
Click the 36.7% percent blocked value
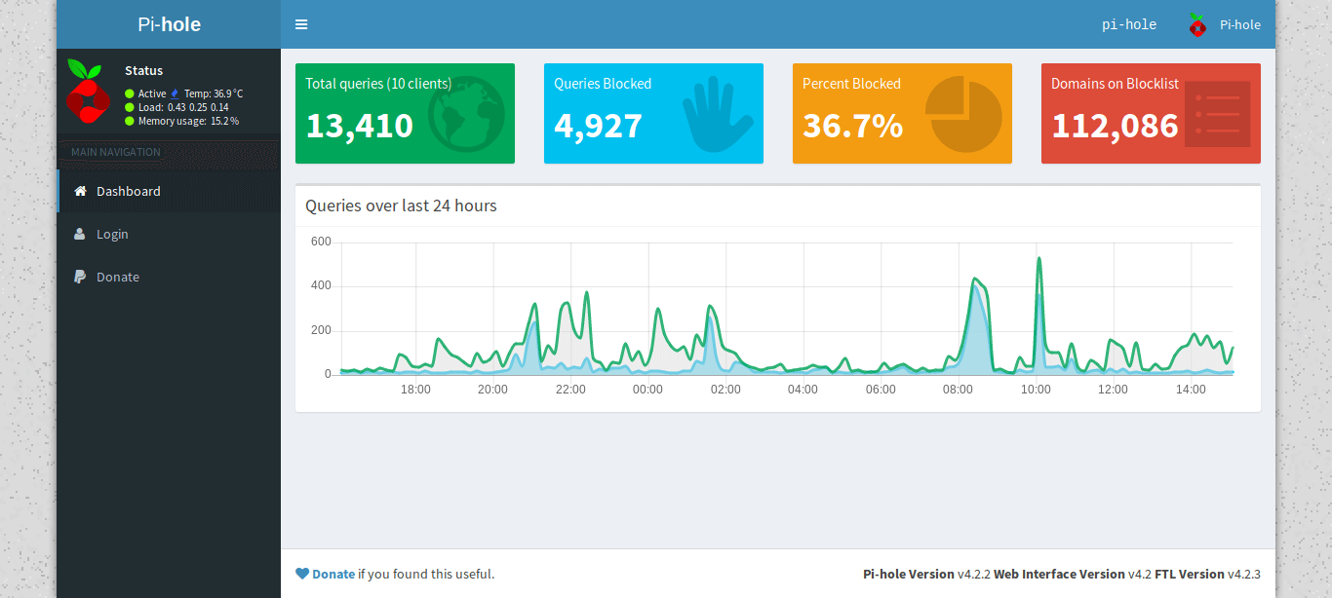[853, 126]
